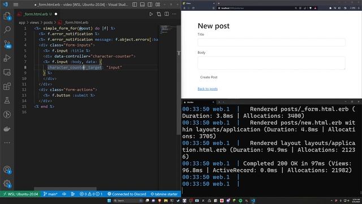The height and width of the screenshot is (204, 362).
Task: Select the Video browser tab
Action: (199, 3)
